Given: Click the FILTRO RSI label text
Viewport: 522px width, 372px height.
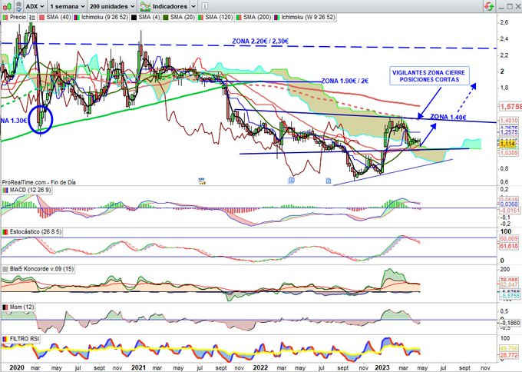Looking at the screenshot, I should [25, 339].
